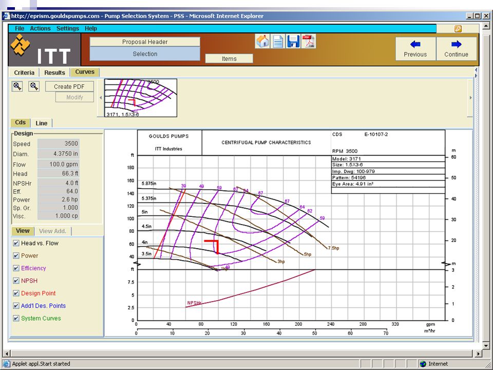Screen dimensions: 493x370
Task: Click the 'Model: 3171' text in chart
Action: (x=347, y=159)
